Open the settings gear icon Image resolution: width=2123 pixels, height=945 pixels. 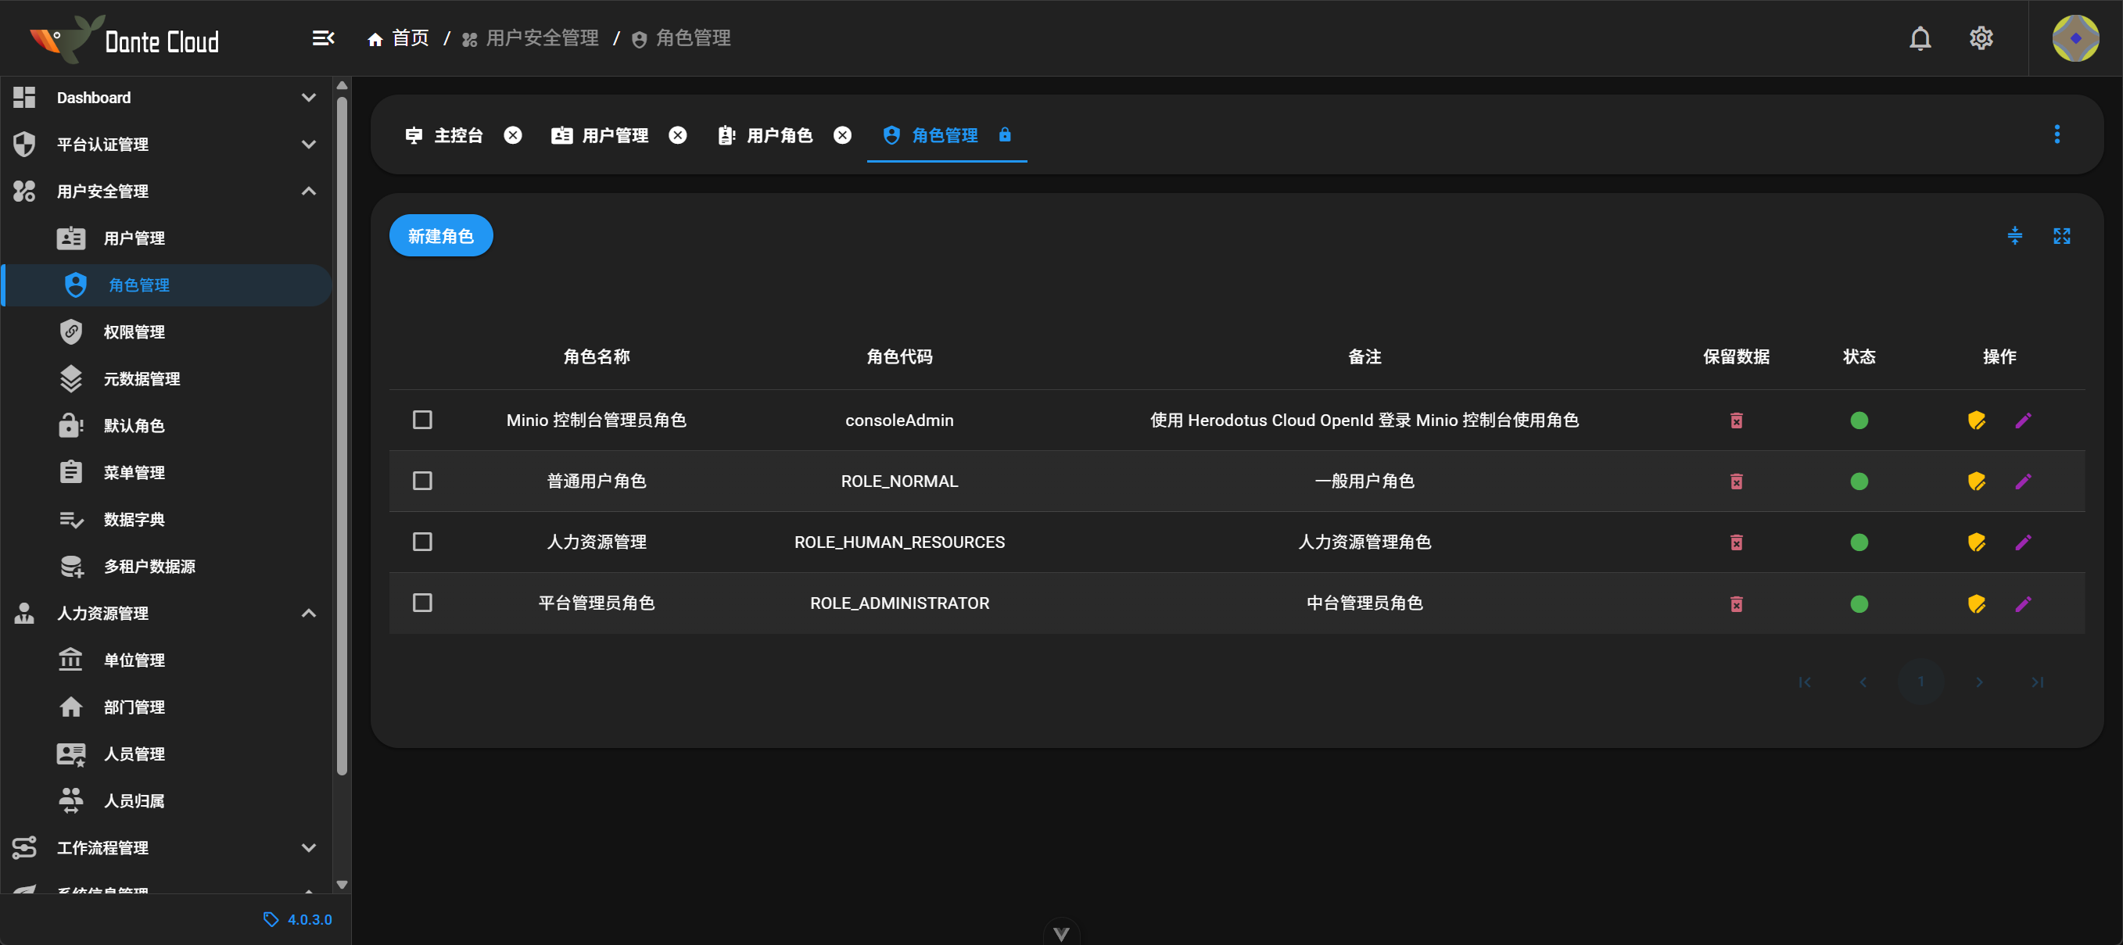coord(1981,39)
